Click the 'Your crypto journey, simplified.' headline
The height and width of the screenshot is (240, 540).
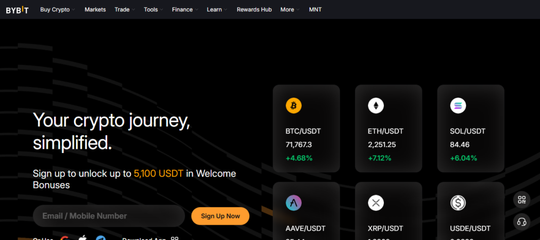pyautogui.click(x=112, y=131)
